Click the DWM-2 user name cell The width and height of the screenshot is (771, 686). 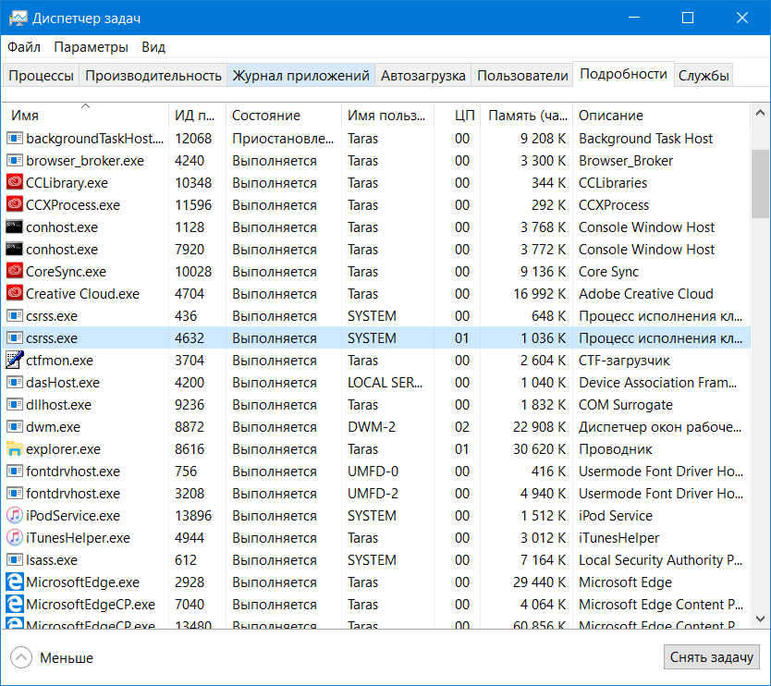(372, 427)
